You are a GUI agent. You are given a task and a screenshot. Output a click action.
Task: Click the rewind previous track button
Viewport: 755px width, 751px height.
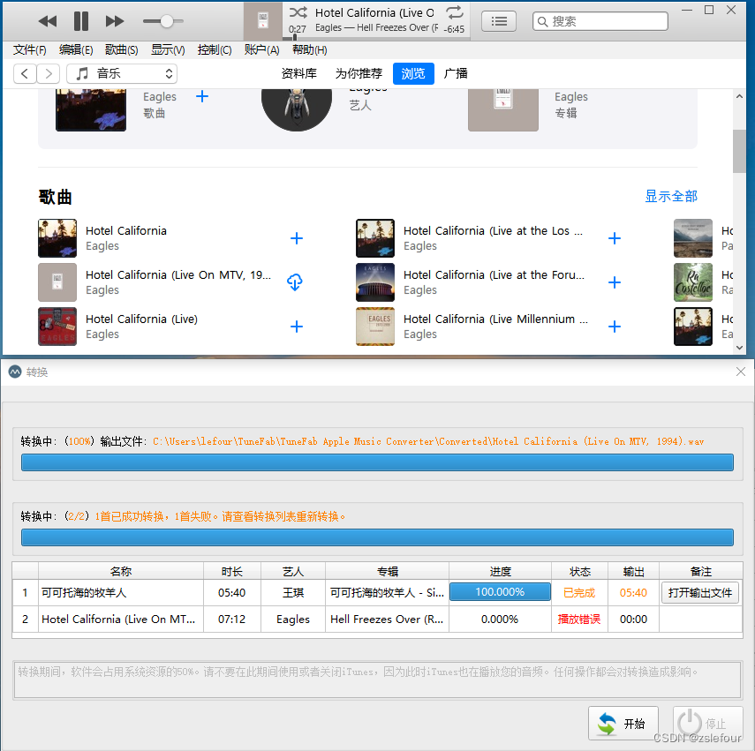47,21
